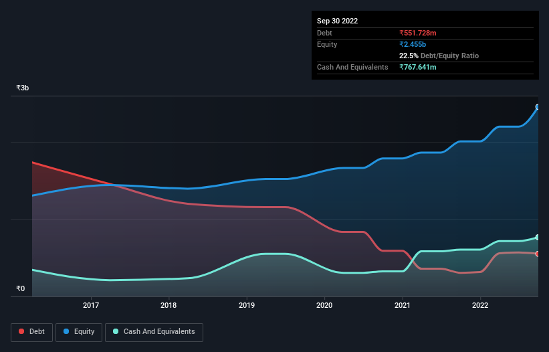
Task: Click the ₹3b y-axis label
Action: point(23,88)
